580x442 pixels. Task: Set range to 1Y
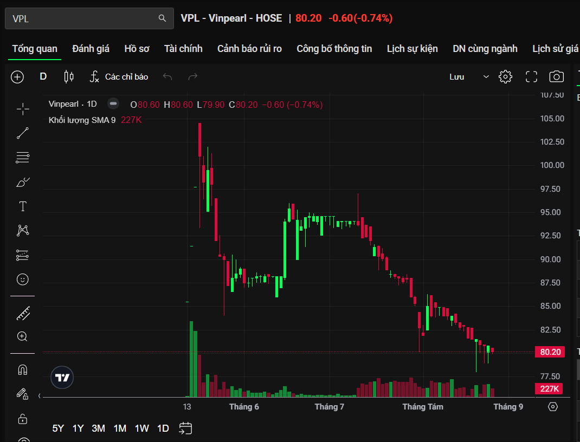(x=78, y=428)
